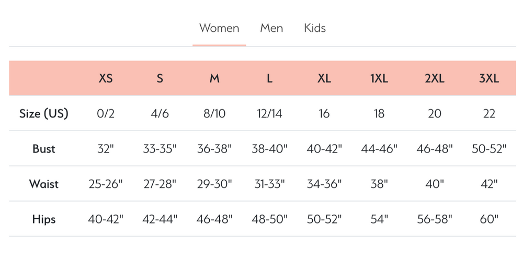Click the Hips row label
This screenshot has width=523, height=259.
(44, 219)
